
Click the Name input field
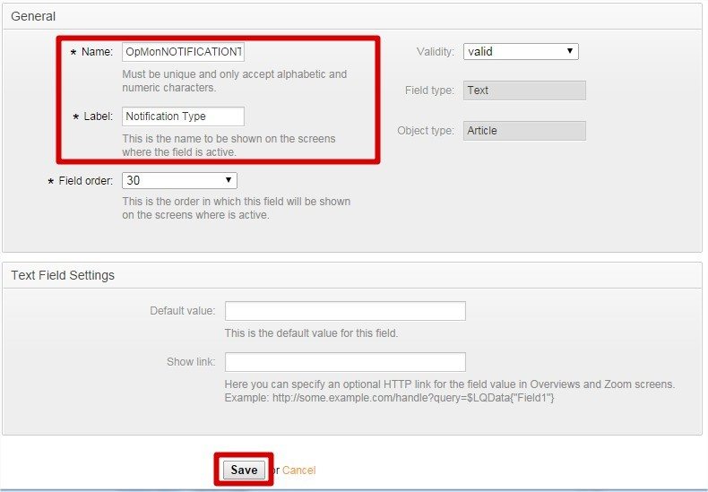pyautogui.click(x=183, y=52)
